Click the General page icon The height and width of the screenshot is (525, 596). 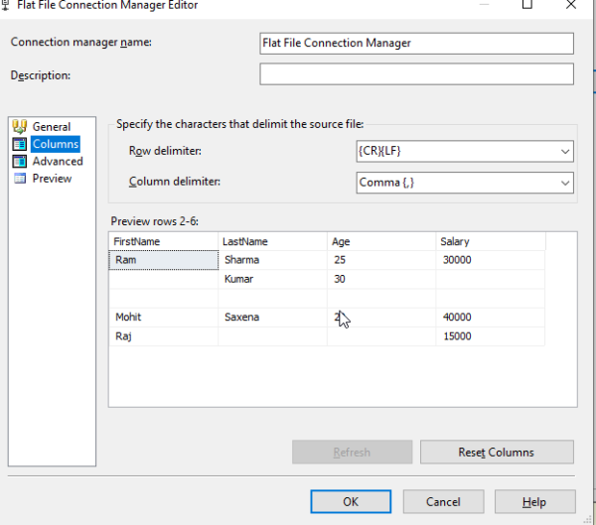point(19,126)
